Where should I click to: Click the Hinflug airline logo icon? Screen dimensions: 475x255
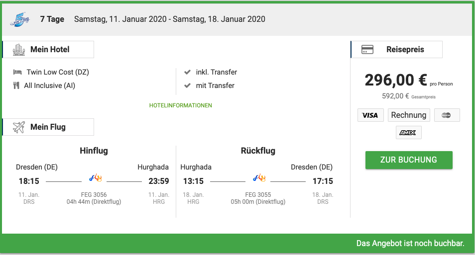96,178
